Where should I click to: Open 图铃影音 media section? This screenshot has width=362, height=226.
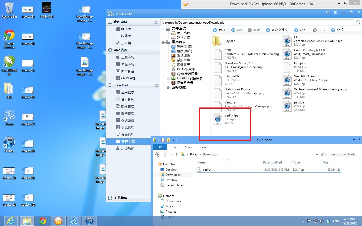[125, 71]
